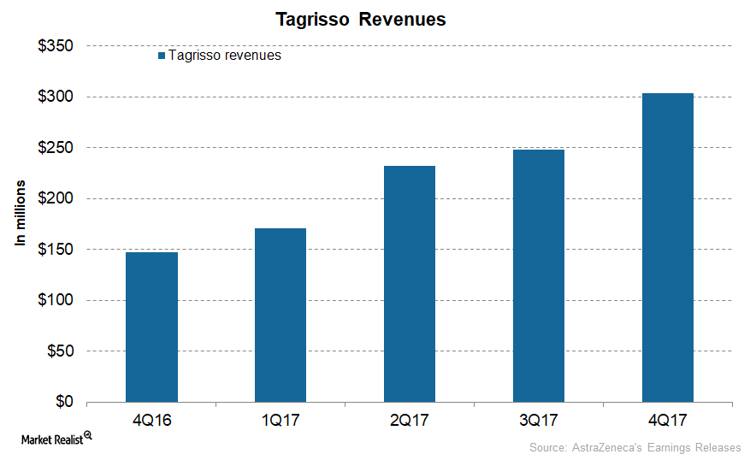Click the '$0' axis label
Screen dimensions: 750x460
[65, 401]
